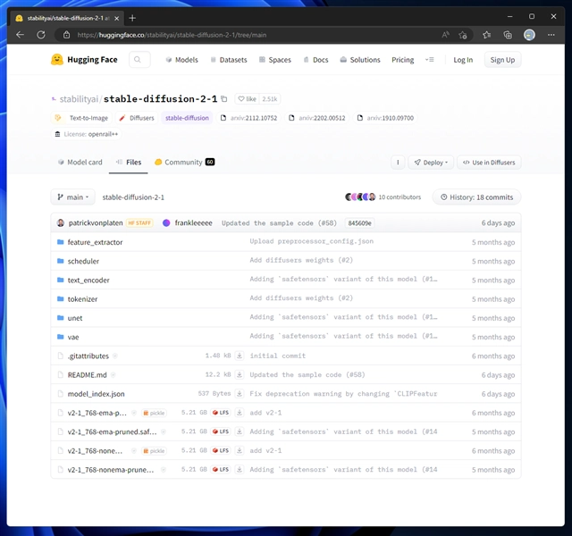Expand the Deploy dropdown
572x536 pixels.
click(431, 163)
